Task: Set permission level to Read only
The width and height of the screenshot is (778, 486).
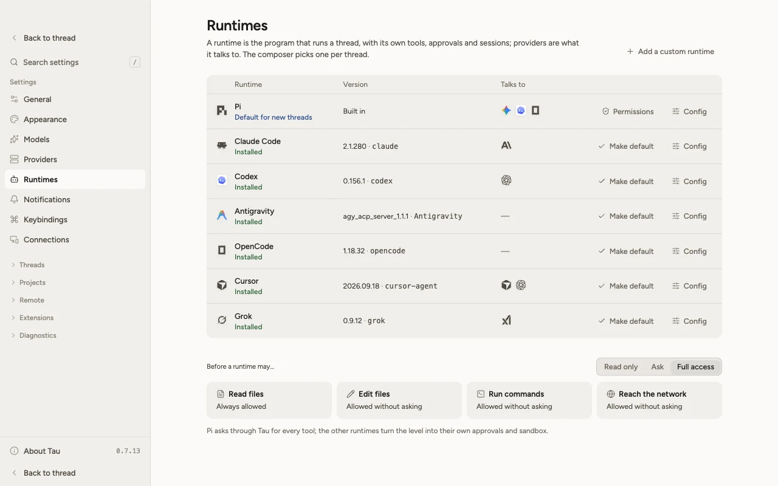Action: point(621,367)
